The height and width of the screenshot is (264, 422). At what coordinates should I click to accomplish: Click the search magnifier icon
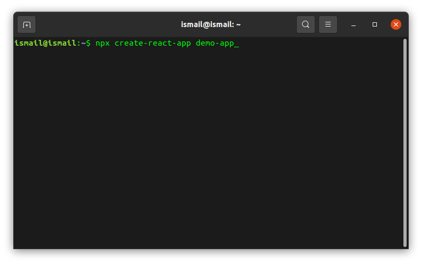point(305,24)
